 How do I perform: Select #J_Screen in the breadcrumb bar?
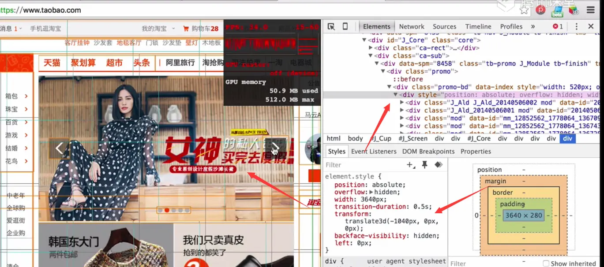(413, 138)
